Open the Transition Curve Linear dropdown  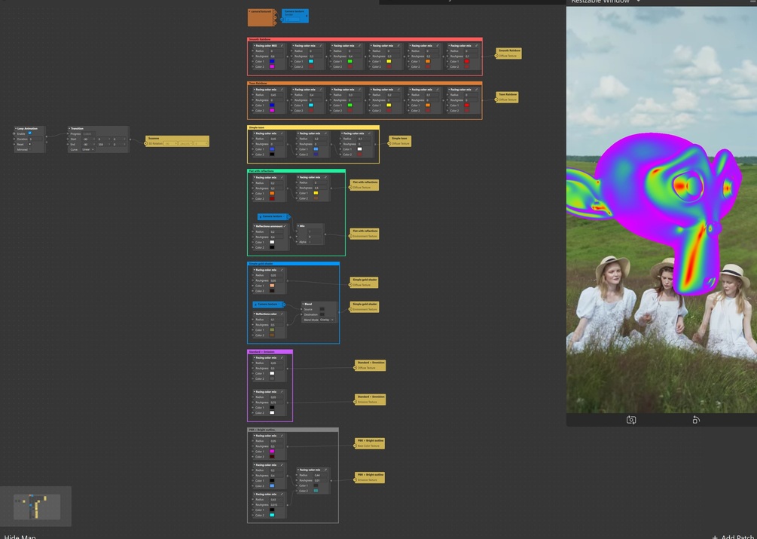point(88,150)
